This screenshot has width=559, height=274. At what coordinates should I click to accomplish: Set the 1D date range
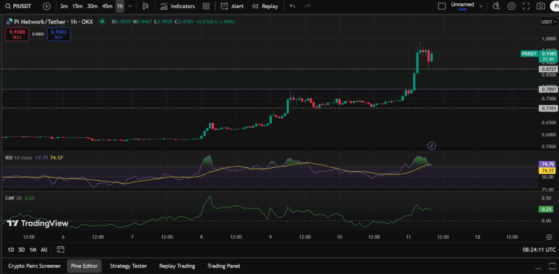(x=11, y=250)
